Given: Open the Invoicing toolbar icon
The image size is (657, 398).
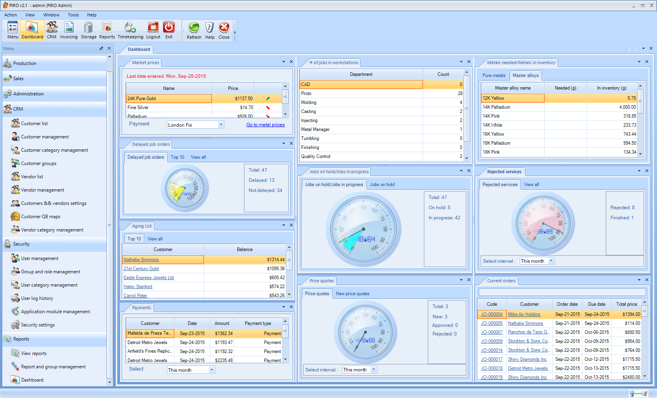Looking at the screenshot, I should coord(69,30).
